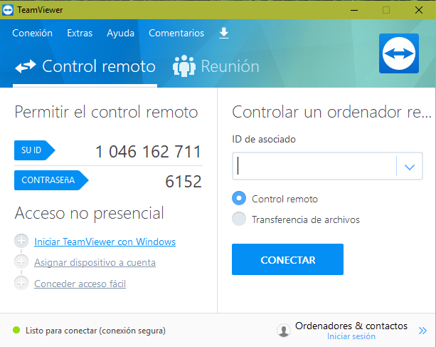Click Ordenadores & contactos label

click(351, 326)
